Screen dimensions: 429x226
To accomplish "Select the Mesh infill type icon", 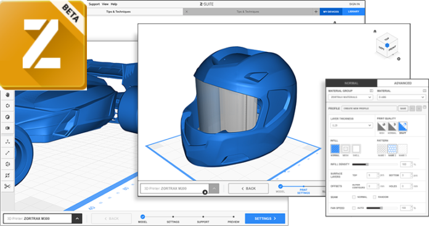I will pos(346,149).
